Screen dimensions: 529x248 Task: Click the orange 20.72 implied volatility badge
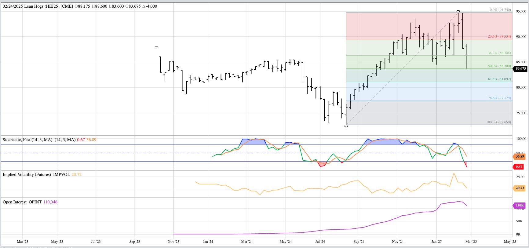pyautogui.click(x=519, y=188)
